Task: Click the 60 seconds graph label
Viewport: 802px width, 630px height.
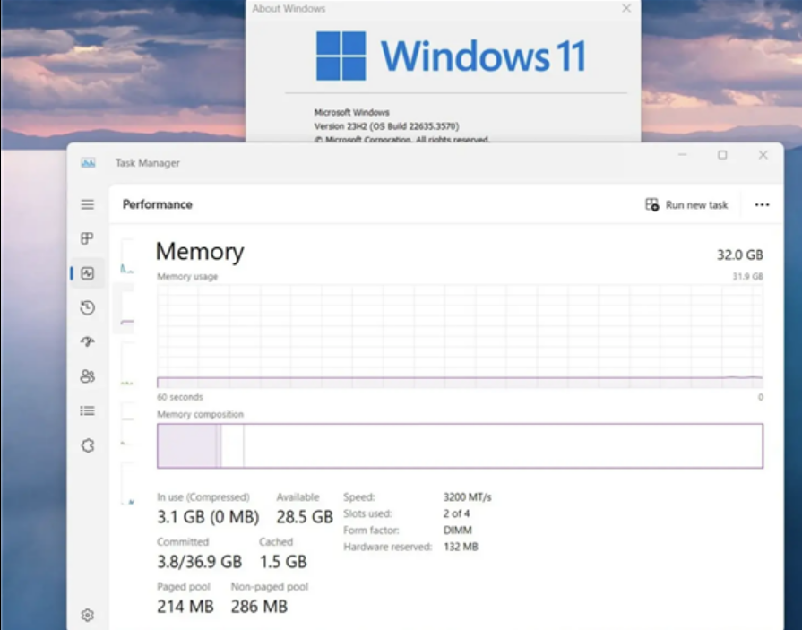Action: (x=179, y=397)
